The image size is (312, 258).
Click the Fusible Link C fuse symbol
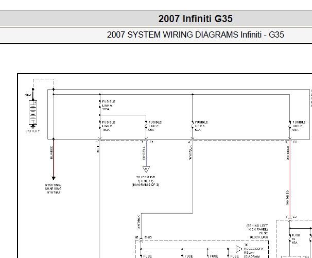[146, 126]
